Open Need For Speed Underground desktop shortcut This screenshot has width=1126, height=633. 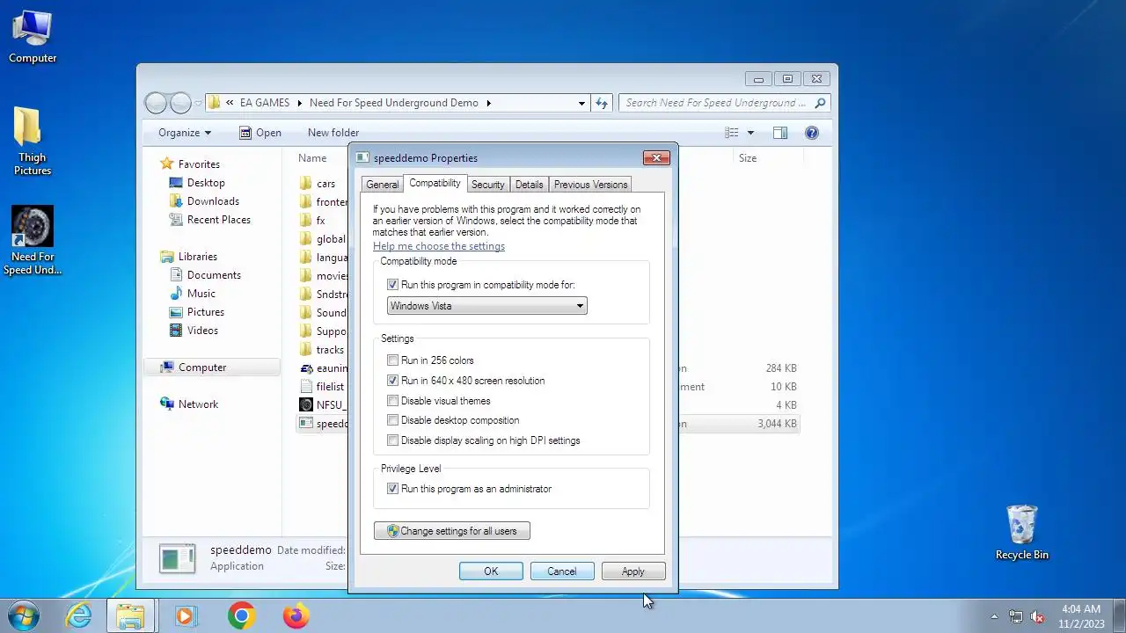coord(33,241)
